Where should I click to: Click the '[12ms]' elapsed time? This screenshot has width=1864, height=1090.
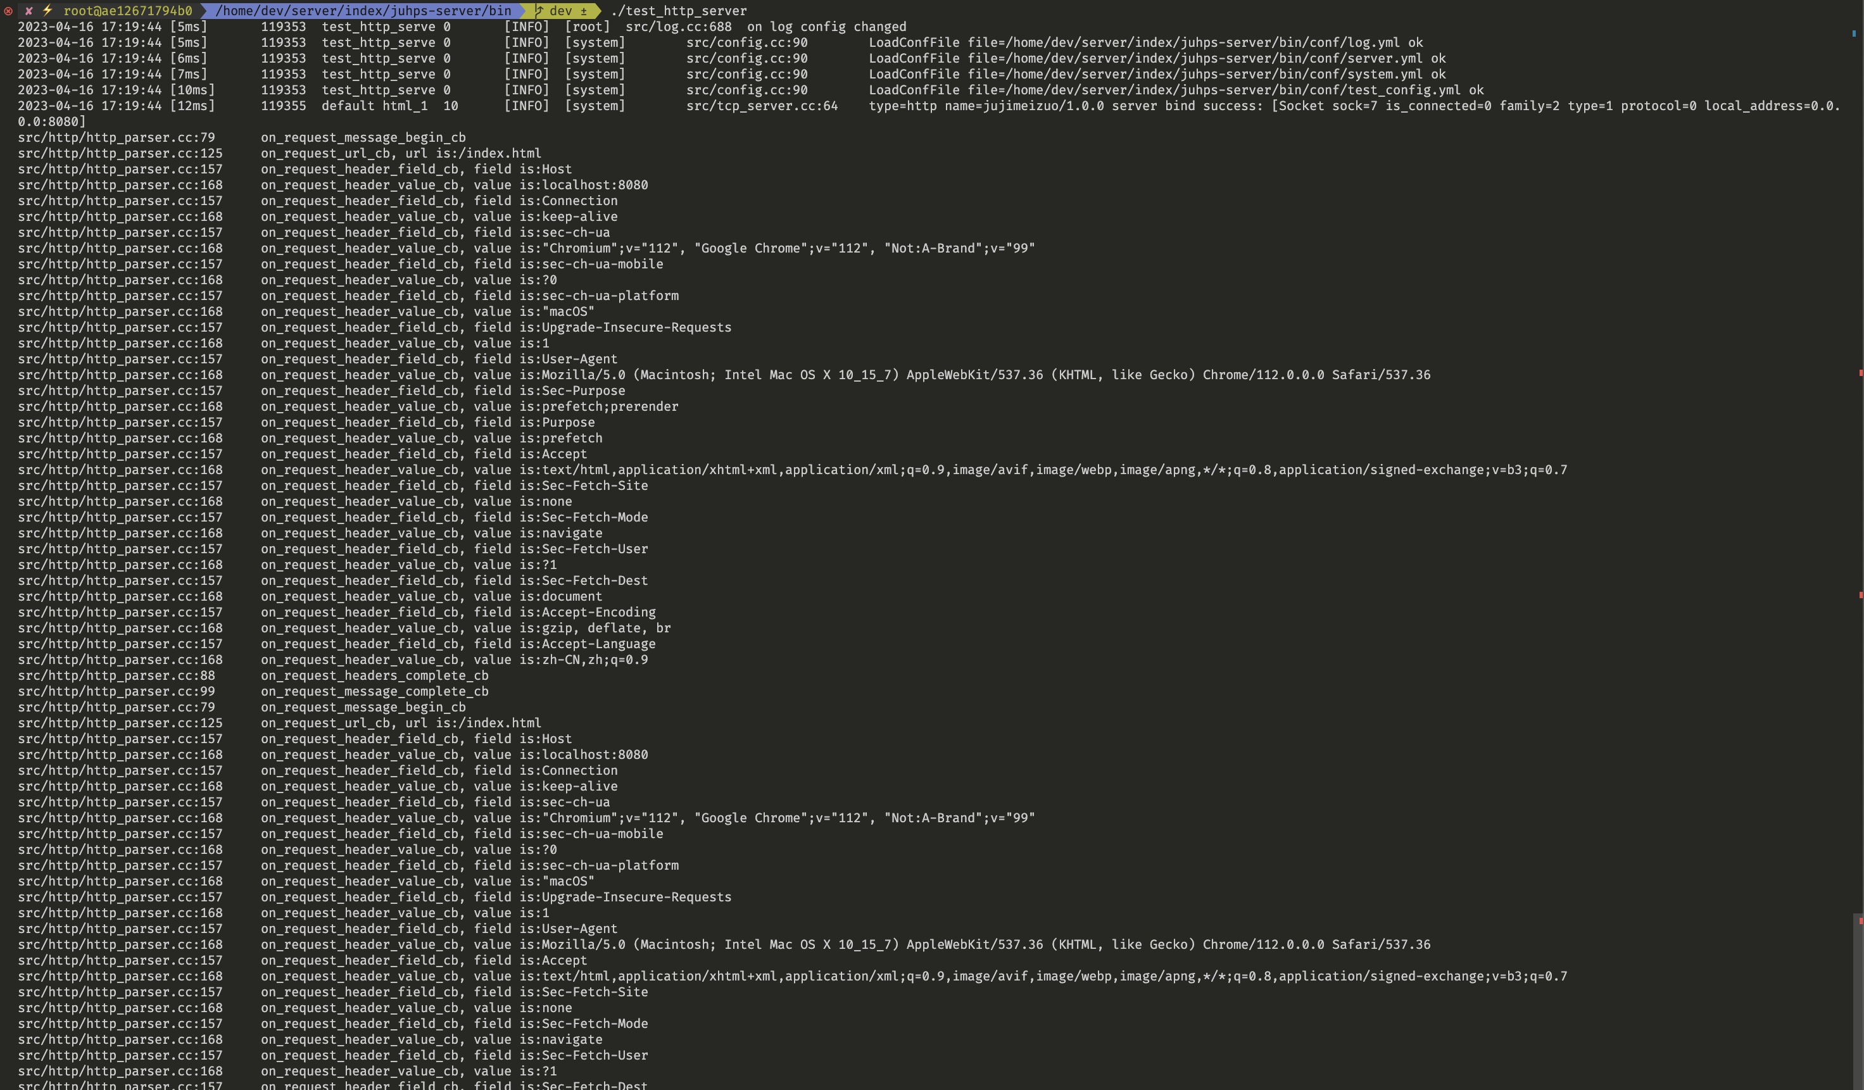[x=192, y=106]
